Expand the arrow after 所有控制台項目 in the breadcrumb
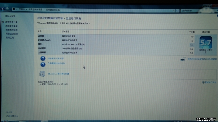218x122 pixels. (x=44, y=10)
